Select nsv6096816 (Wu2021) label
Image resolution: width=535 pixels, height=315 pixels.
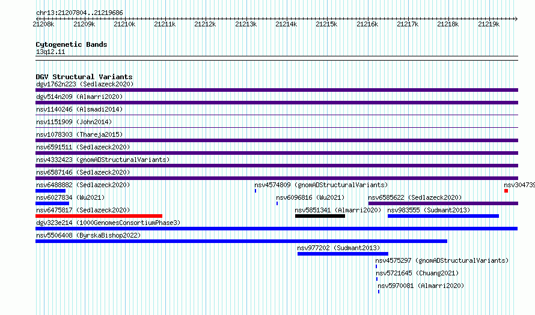310,197
